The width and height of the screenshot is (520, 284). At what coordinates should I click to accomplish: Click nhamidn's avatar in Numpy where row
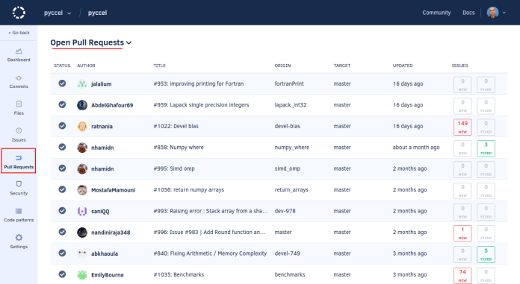pyautogui.click(x=82, y=148)
